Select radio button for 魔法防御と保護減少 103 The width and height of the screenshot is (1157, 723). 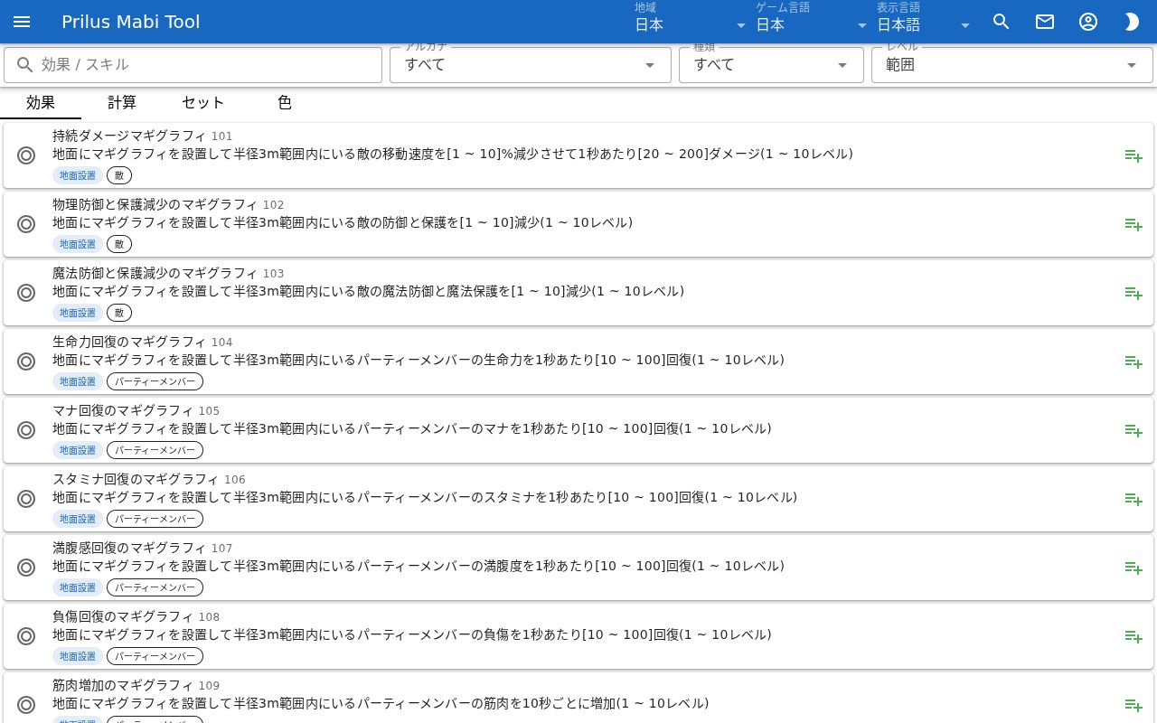coord(26,293)
